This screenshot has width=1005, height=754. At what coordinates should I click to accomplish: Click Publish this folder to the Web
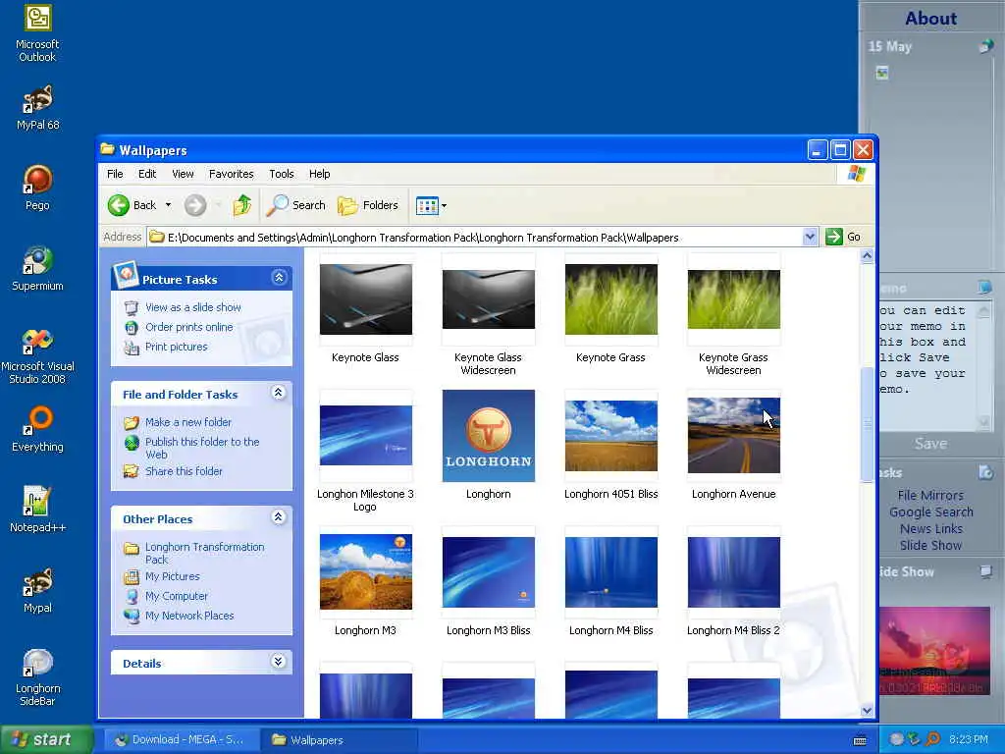[202, 448]
